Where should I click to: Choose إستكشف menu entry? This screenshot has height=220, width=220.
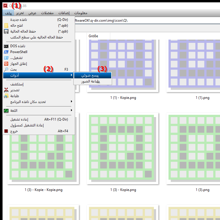click(39, 84)
